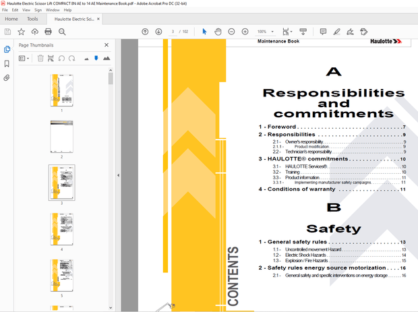Reduce thumbnail size small mountain icon

point(86,59)
